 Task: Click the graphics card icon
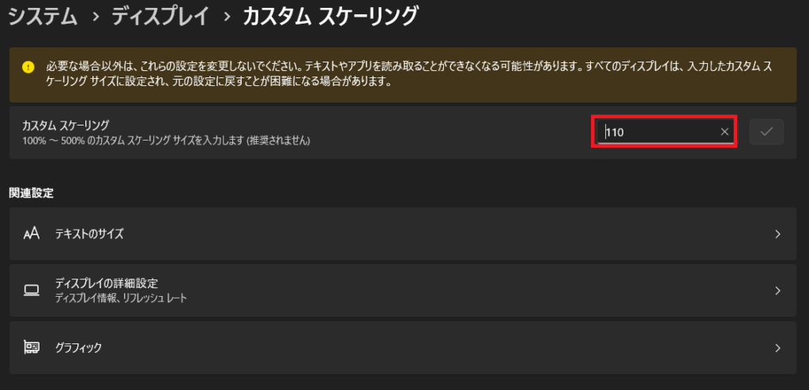[32, 347]
